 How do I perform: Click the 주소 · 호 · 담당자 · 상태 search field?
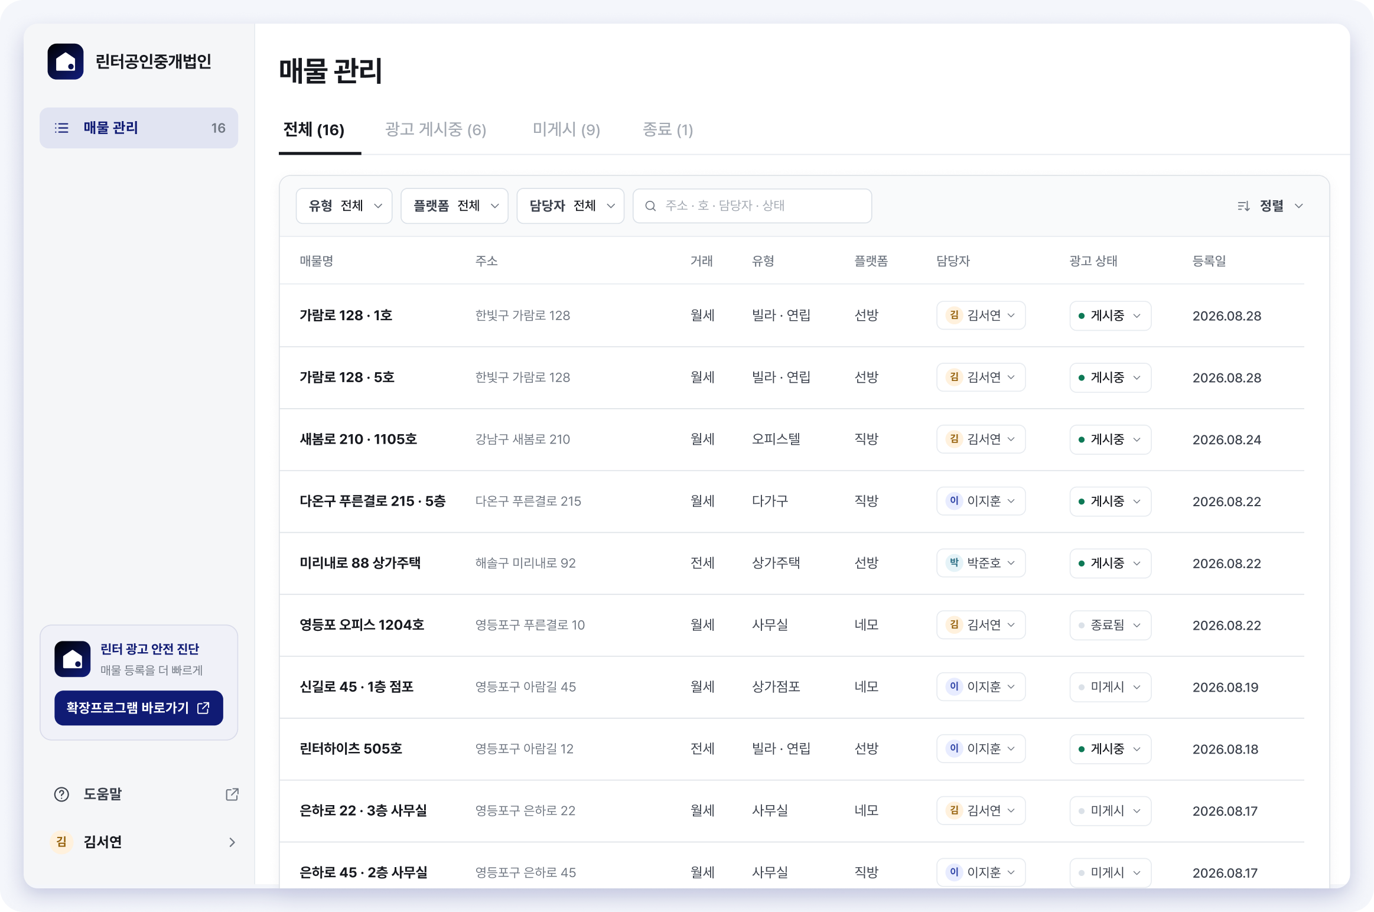[752, 206]
